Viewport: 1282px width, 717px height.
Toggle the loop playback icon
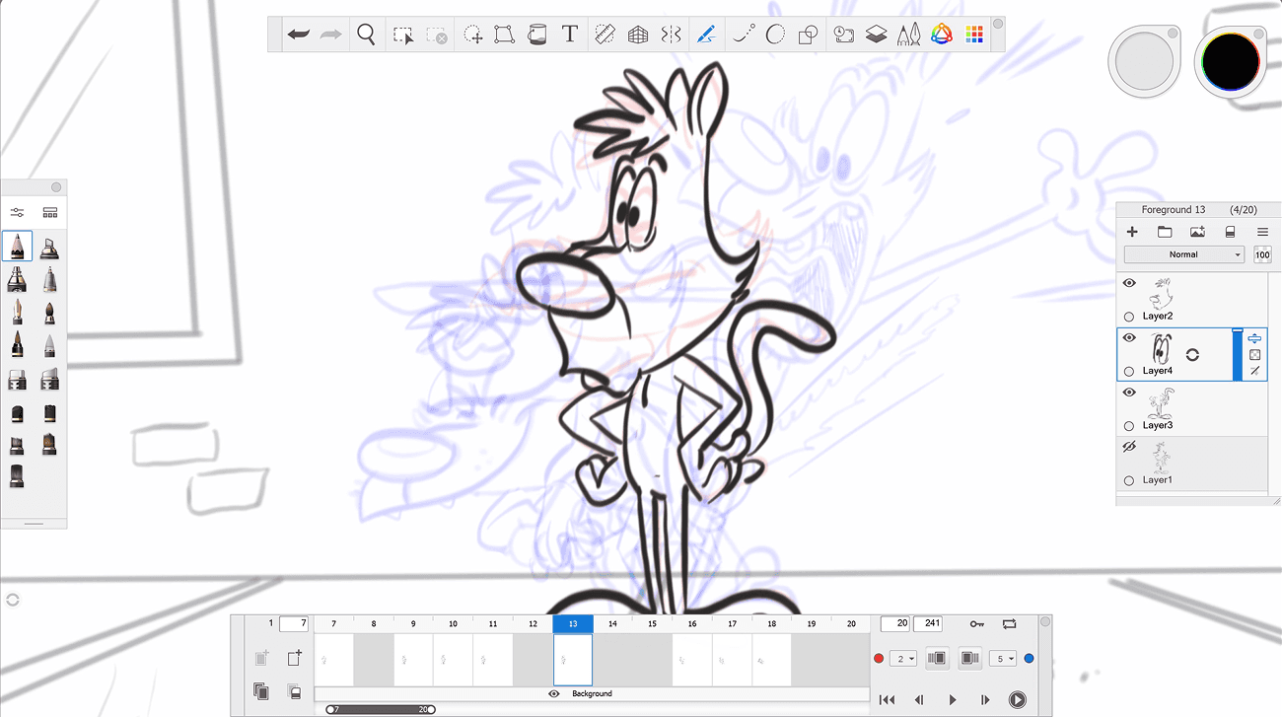1009,624
